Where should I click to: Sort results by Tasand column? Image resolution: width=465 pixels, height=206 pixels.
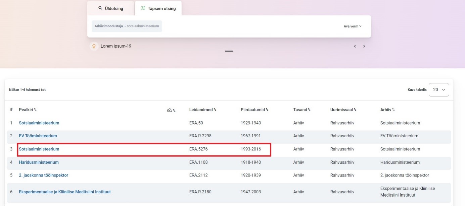coord(309,110)
